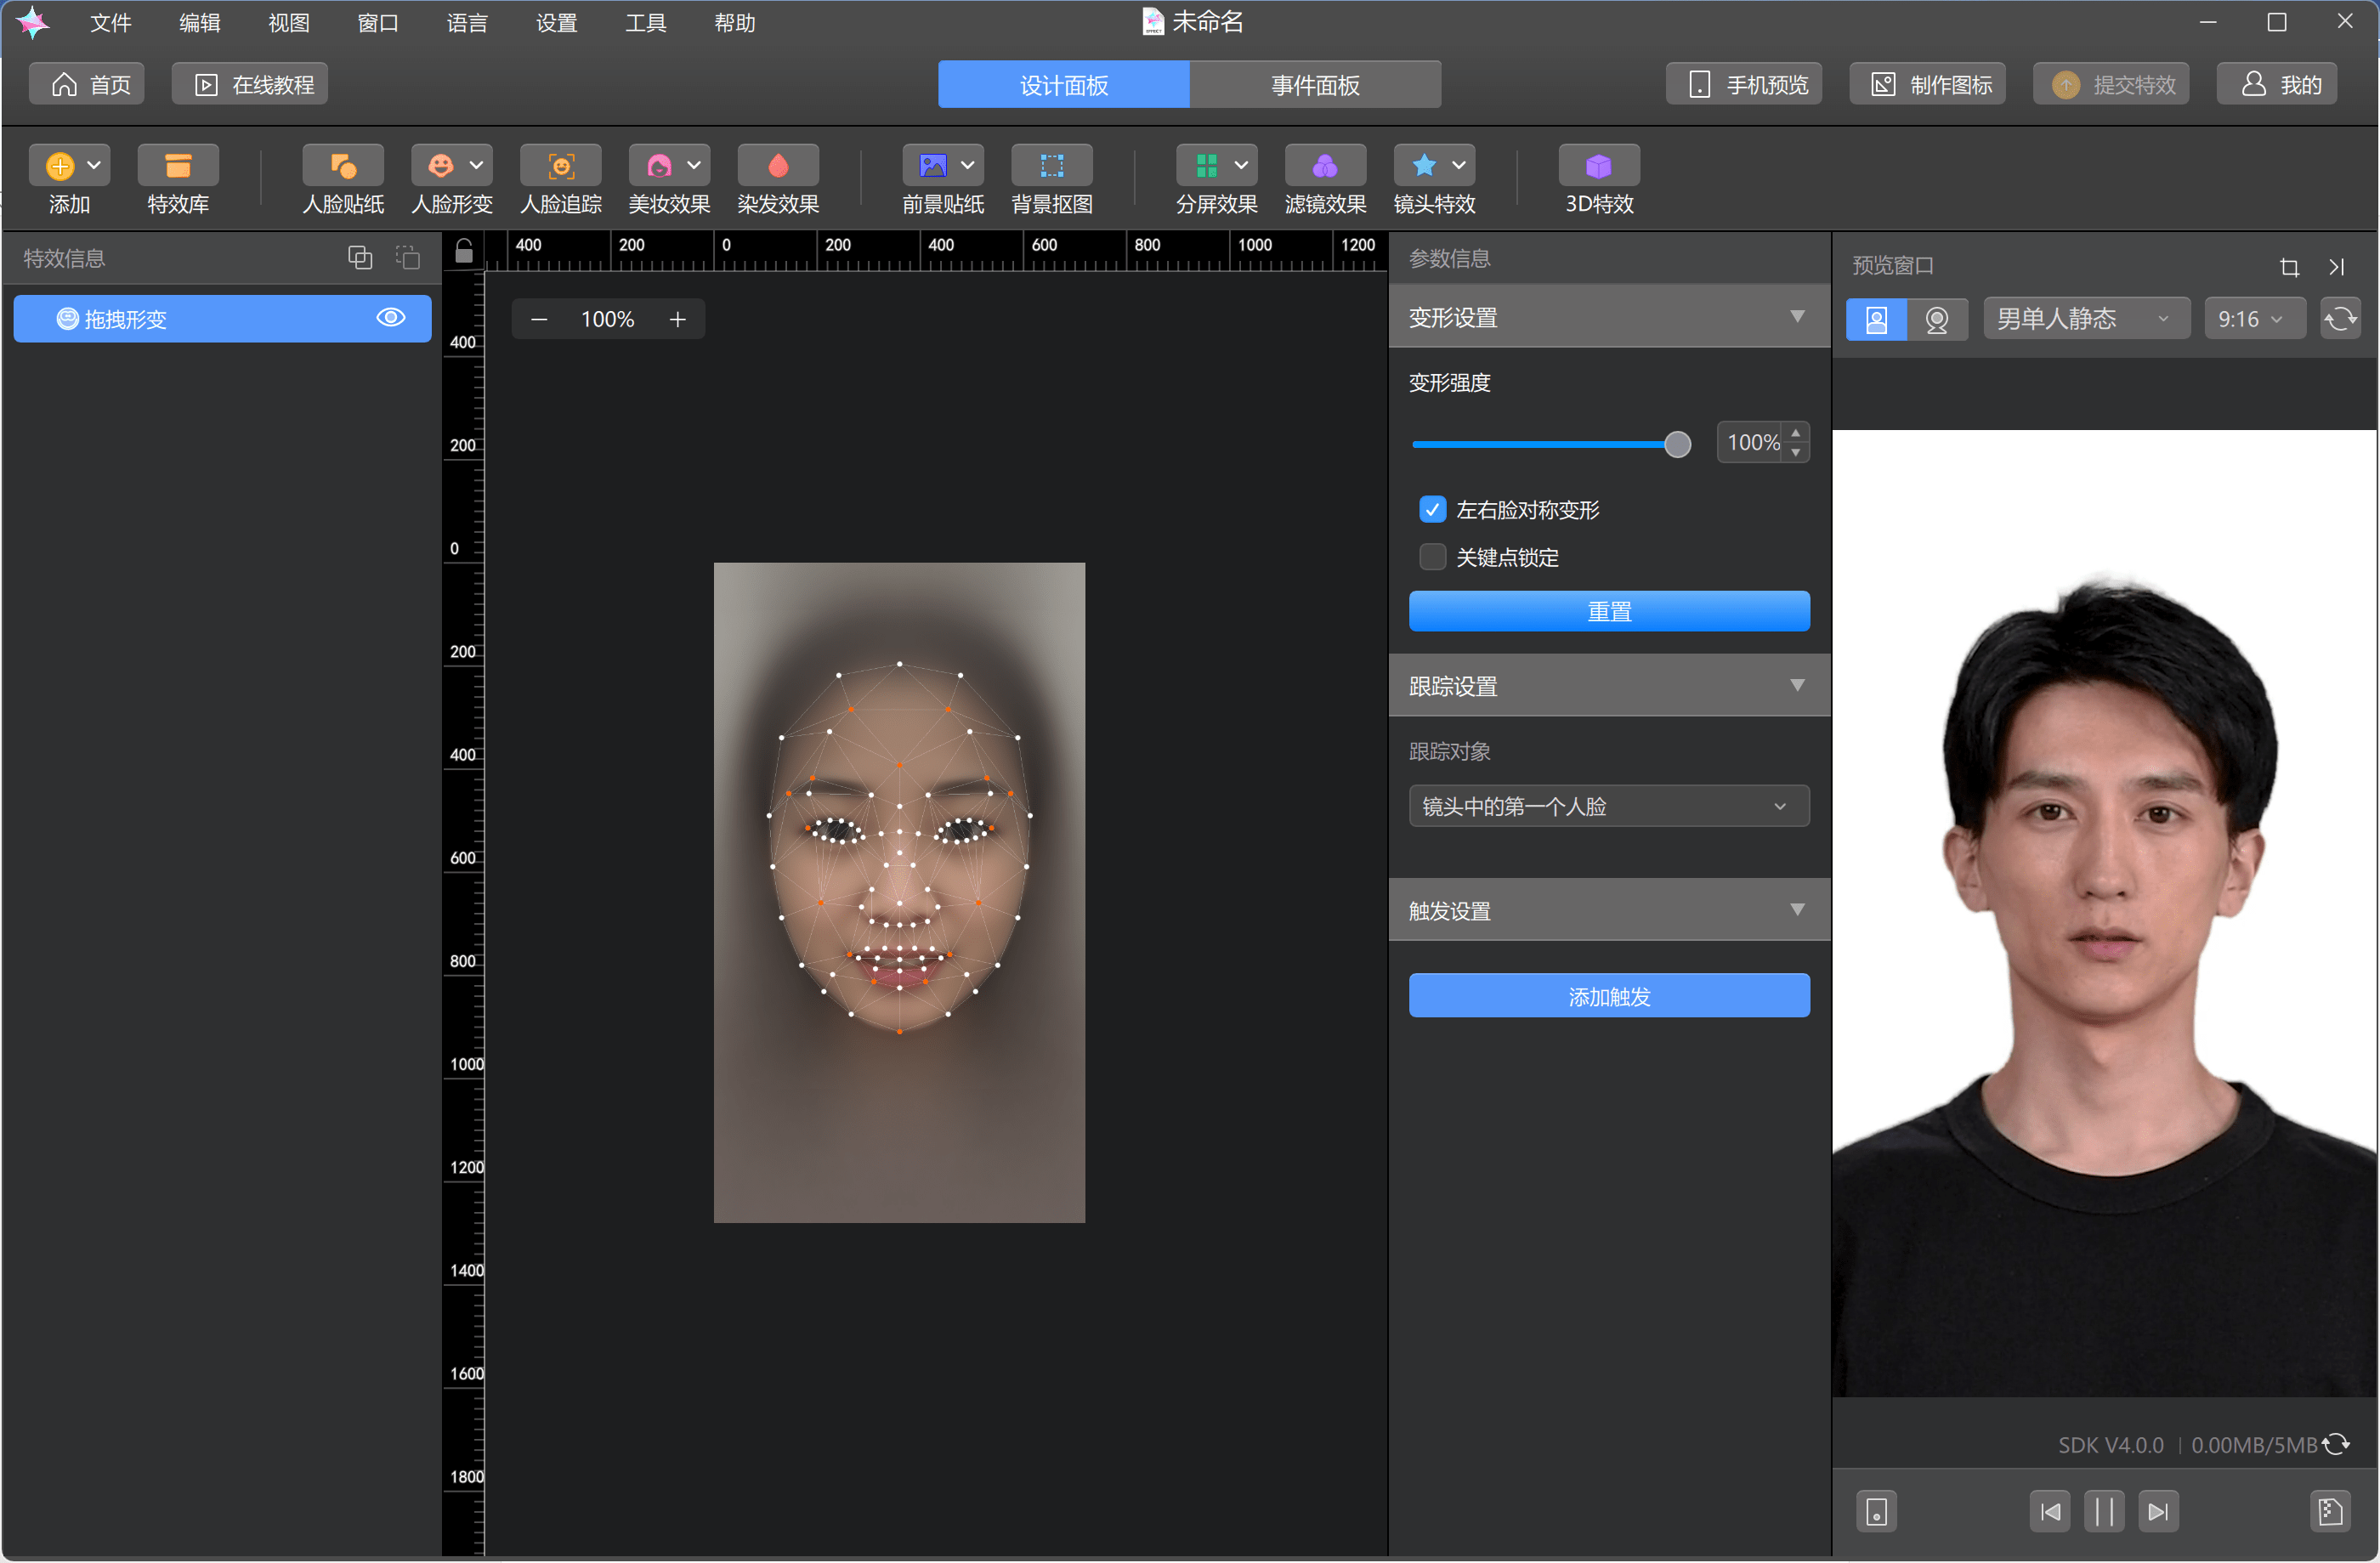The image size is (2380, 1563).
Task: Uncheck 左右脸对称变形 checkbox
Action: pos(1432,510)
